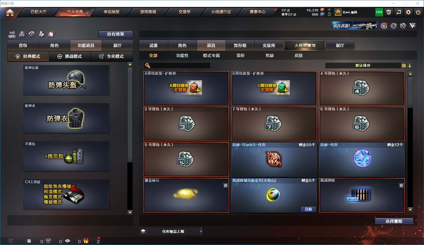Screen dimensions: 424x245
Task: Switch to the 火线珍藏馆 tab
Action: pos(305,45)
